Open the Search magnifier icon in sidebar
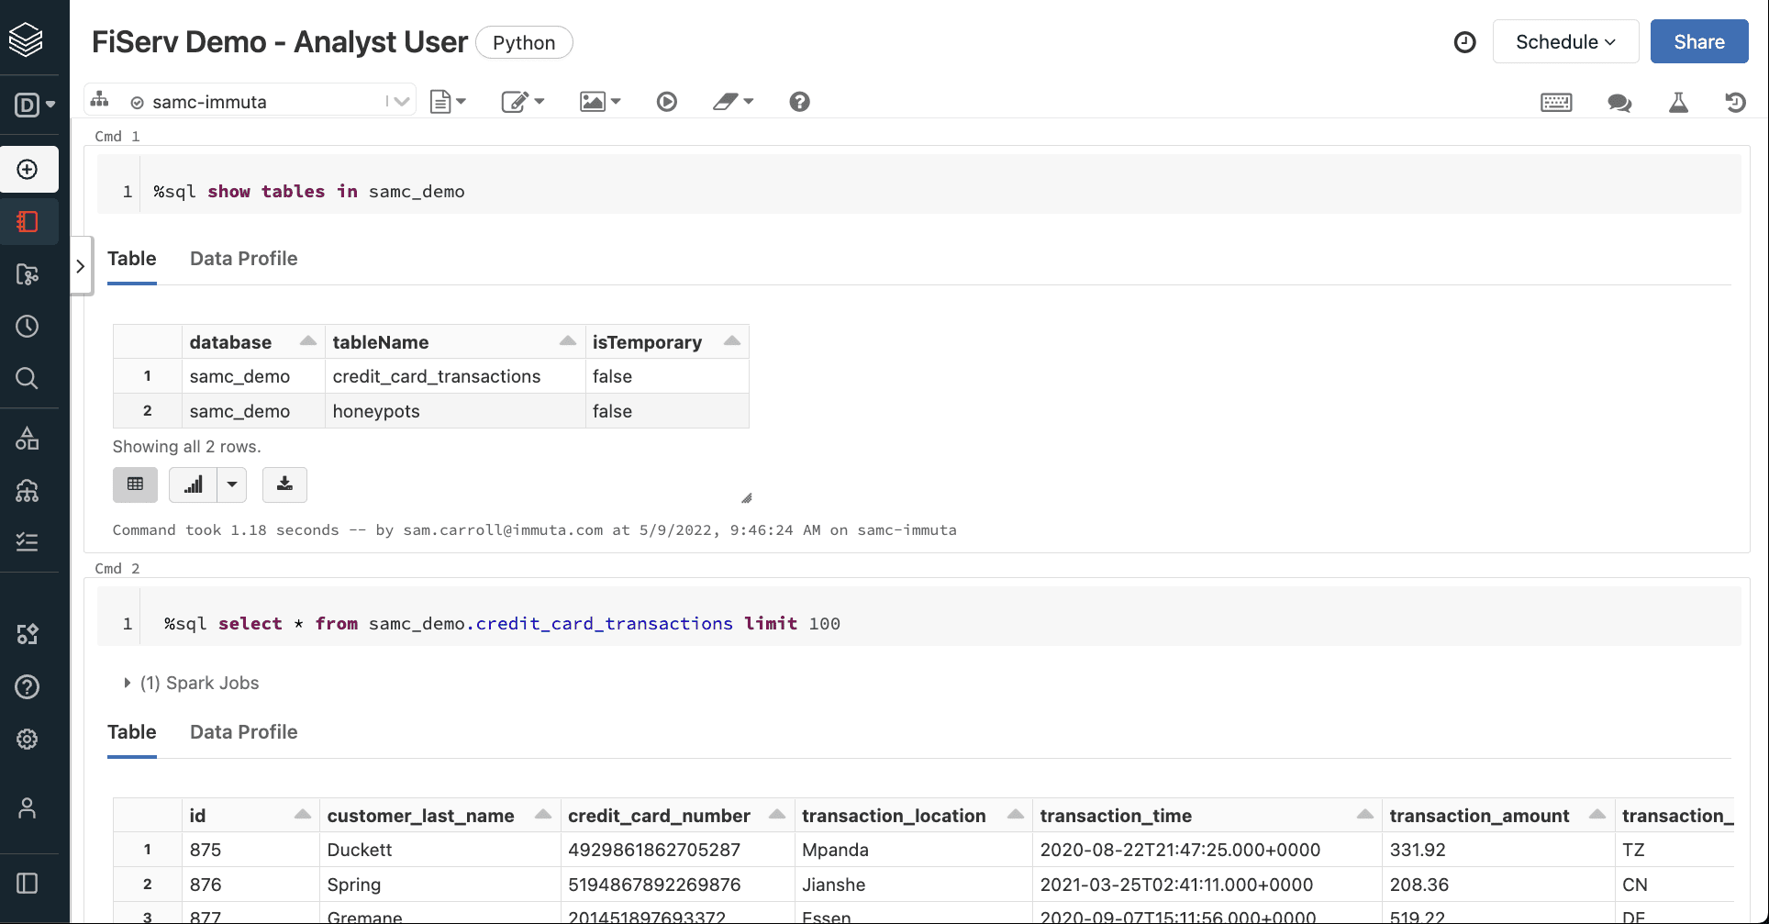This screenshot has height=924, width=1769. click(28, 378)
